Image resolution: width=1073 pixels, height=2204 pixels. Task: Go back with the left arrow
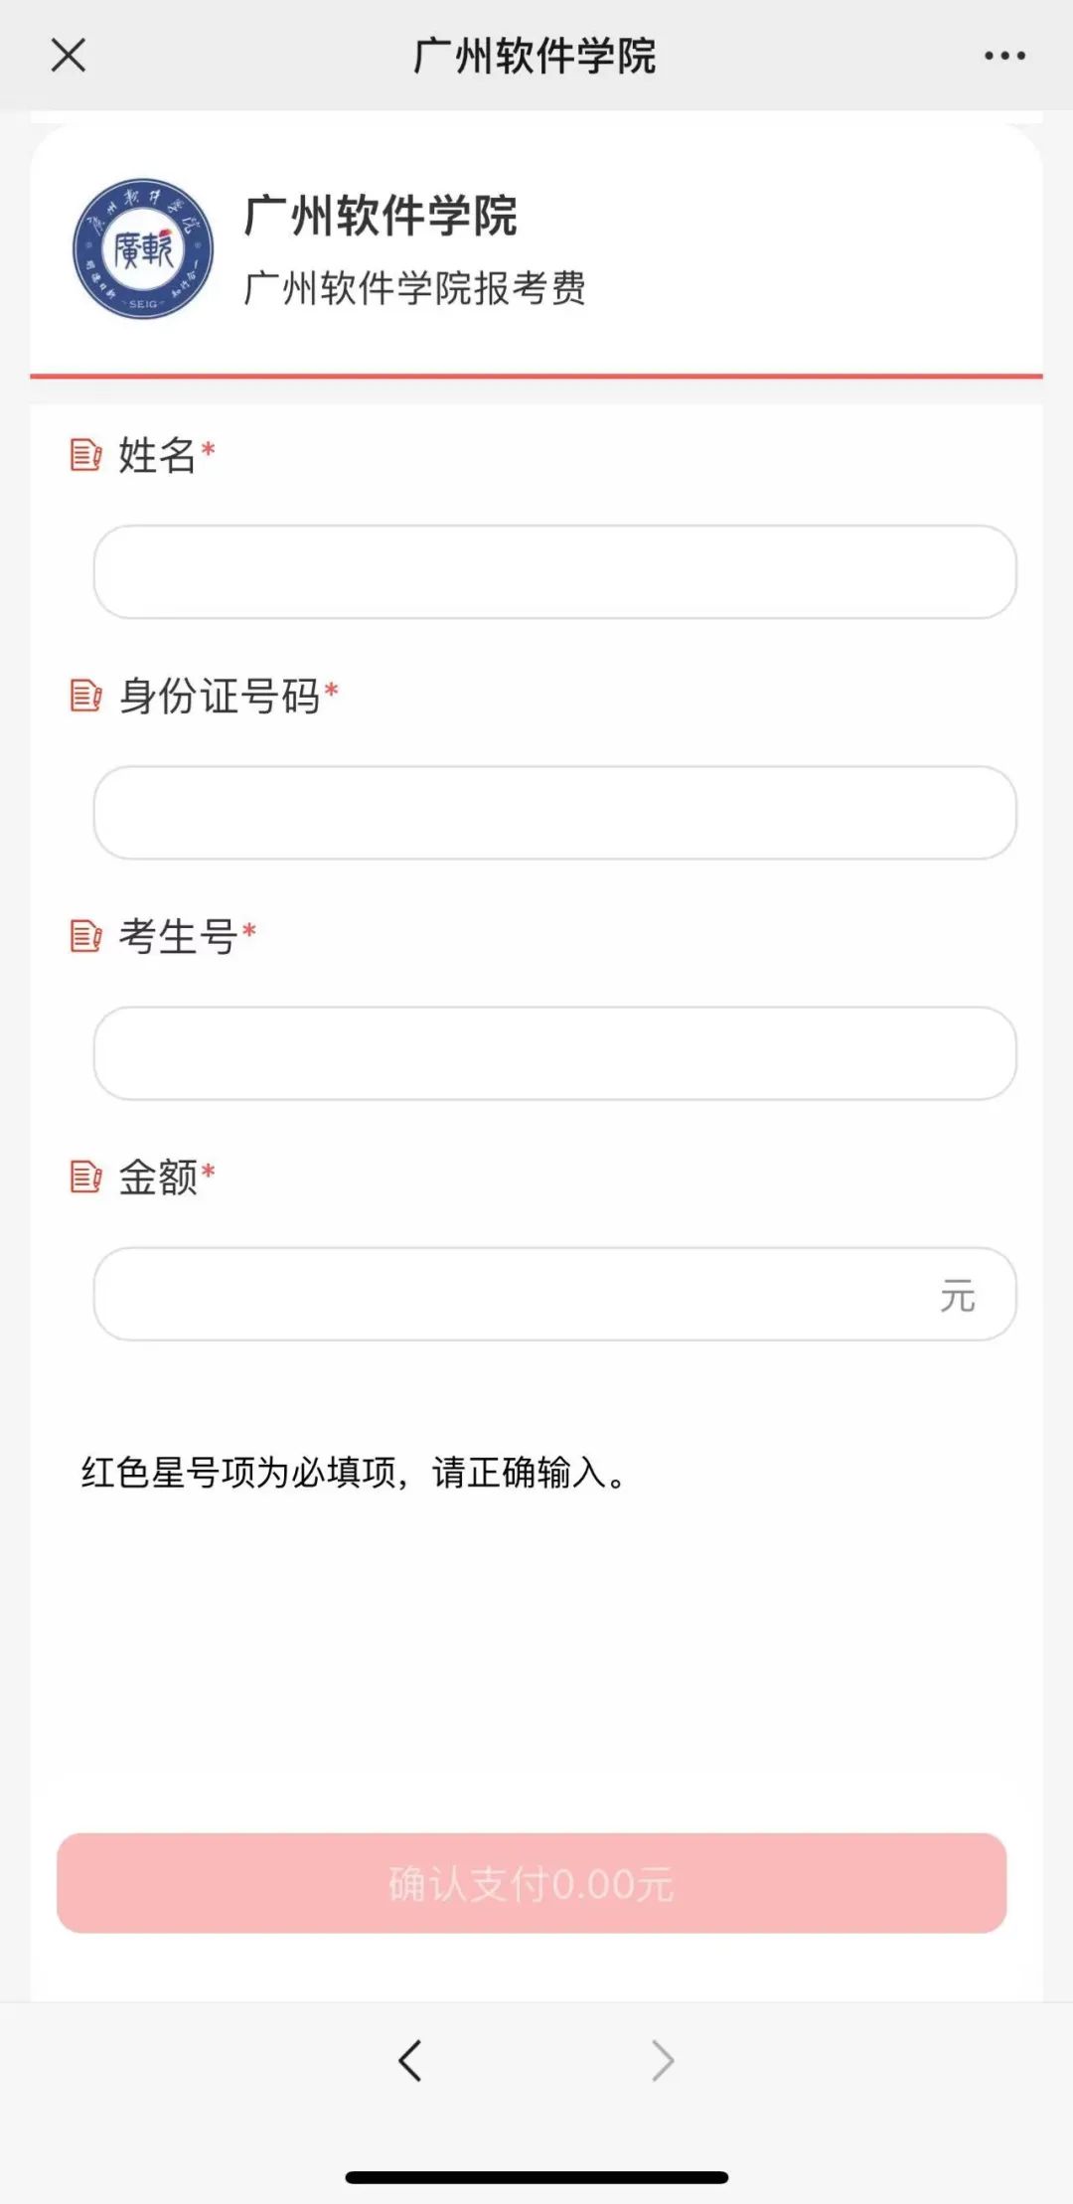409,2060
